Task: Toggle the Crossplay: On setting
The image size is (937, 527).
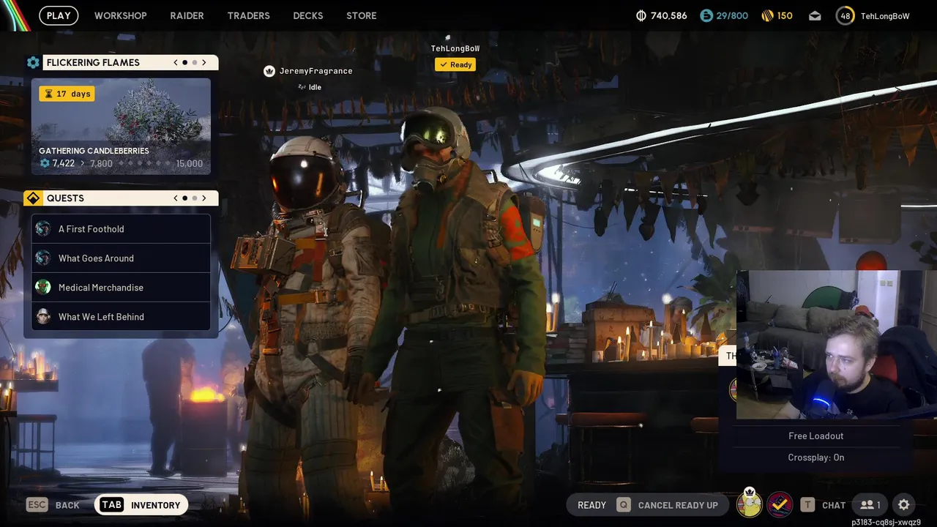Action: 816,457
